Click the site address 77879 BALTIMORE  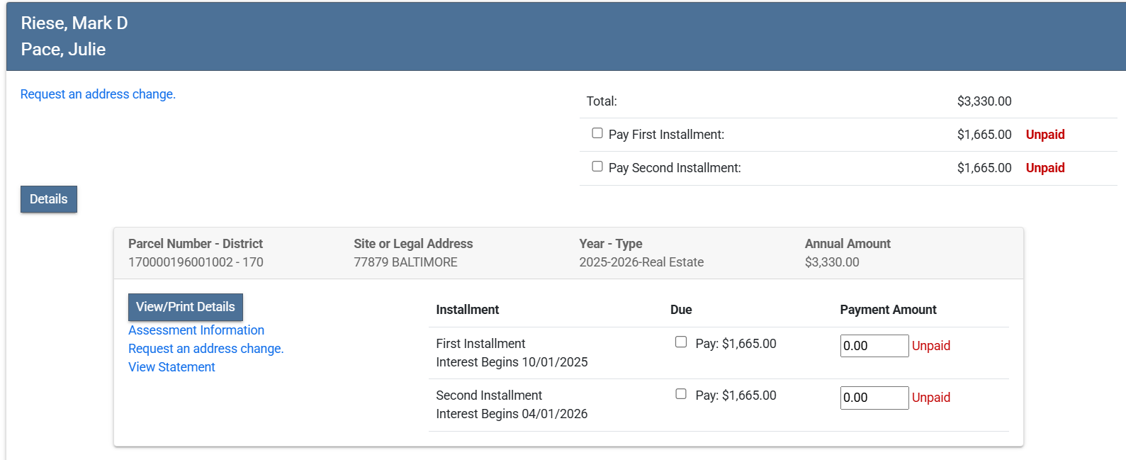click(x=405, y=262)
